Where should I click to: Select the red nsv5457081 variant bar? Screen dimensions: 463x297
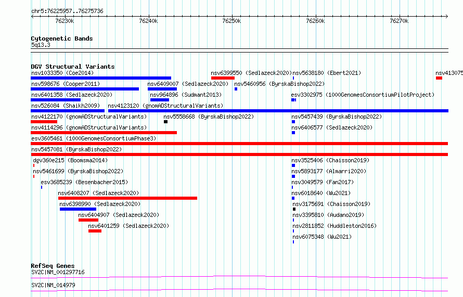coord(239,154)
